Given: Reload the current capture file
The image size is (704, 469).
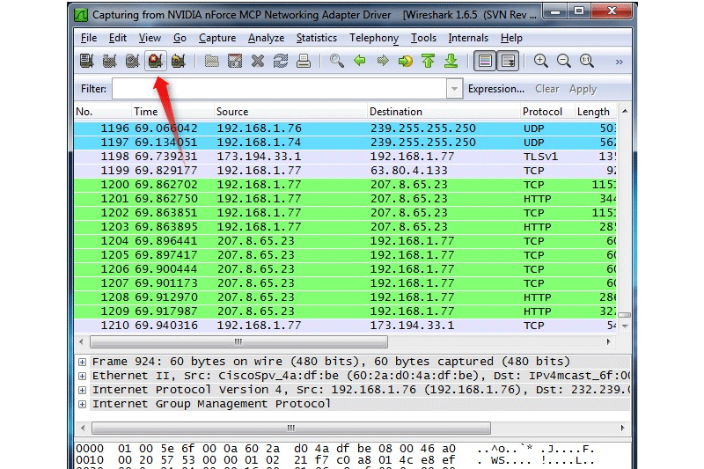Looking at the screenshot, I should [x=281, y=61].
